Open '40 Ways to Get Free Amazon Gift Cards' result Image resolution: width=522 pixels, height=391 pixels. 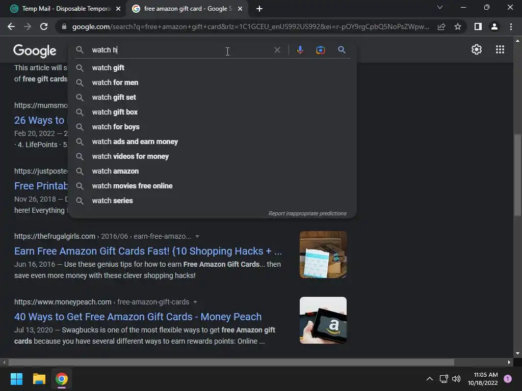[x=138, y=317]
